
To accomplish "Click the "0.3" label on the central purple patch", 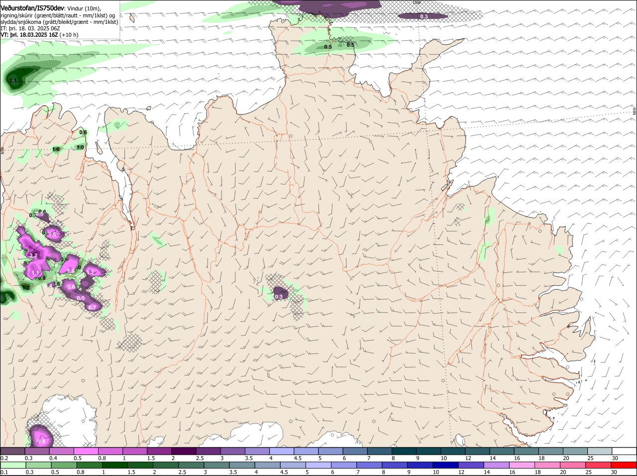I will tap(278, 297).
